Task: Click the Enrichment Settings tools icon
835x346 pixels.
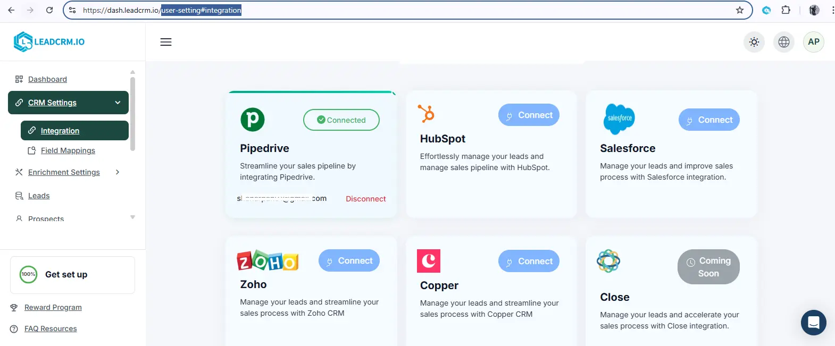Action: 19,172
